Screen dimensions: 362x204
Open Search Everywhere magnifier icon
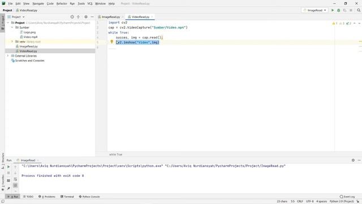359,10
